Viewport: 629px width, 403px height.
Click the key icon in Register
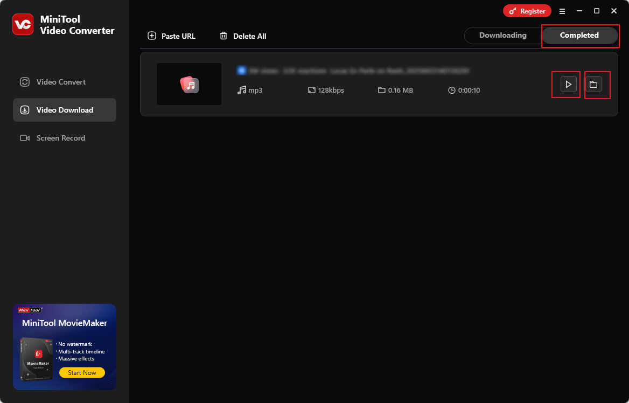click(512, 11)
